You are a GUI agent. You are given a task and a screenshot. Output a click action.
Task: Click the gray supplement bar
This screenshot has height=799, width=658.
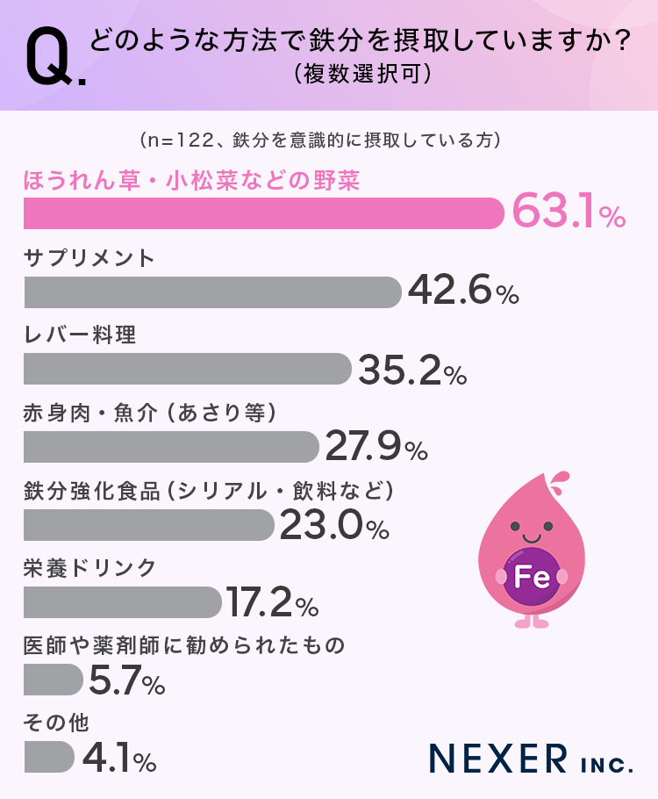tap(212, 292)
